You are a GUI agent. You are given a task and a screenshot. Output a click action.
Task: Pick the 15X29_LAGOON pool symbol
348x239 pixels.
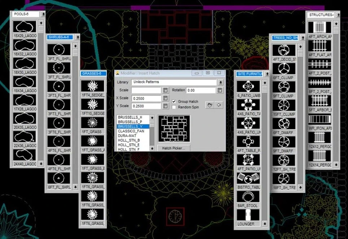pyautogui.click(x=25, y=27)
